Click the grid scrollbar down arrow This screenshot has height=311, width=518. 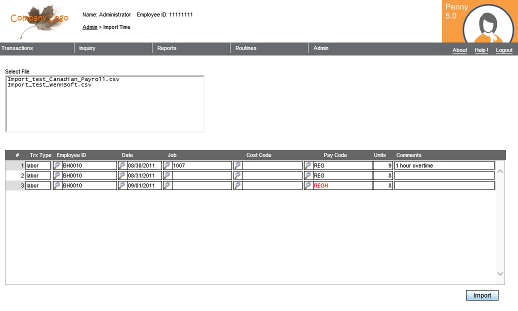pos(500,273)
